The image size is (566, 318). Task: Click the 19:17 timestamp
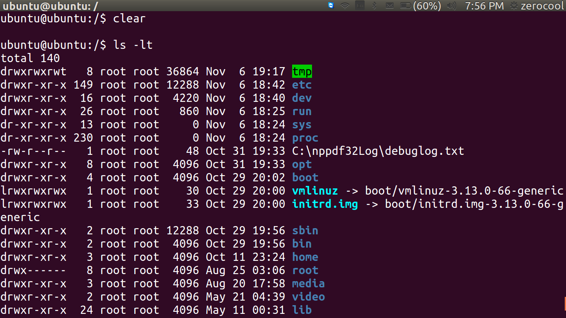269,72
